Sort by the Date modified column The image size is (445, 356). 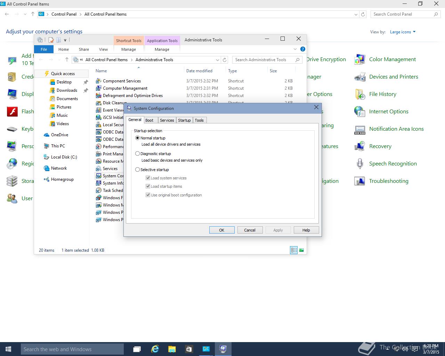click(199, 71)
